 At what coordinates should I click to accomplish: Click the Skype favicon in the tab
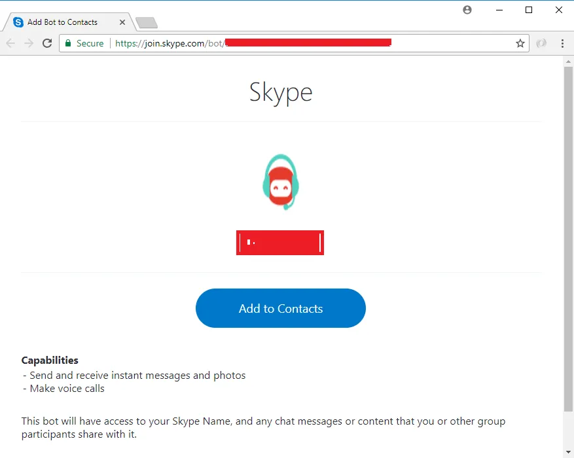coord(18,22)
